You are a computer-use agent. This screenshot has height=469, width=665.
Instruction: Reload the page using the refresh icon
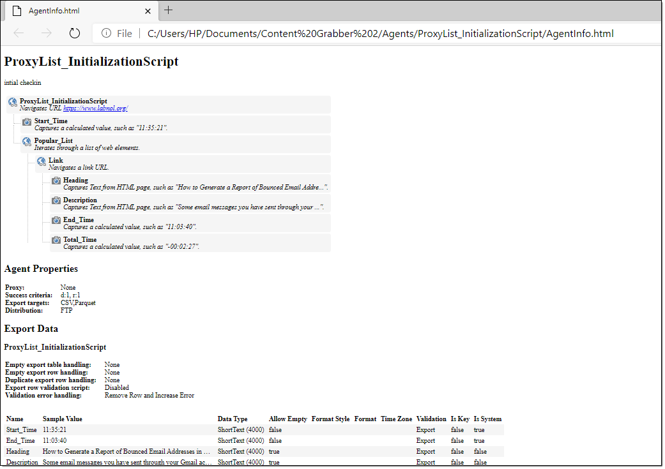(75, 33)
